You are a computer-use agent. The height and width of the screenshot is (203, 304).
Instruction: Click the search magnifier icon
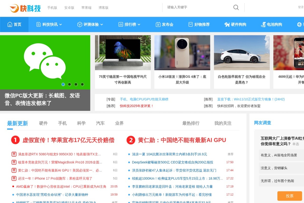[x=236, y=7]
